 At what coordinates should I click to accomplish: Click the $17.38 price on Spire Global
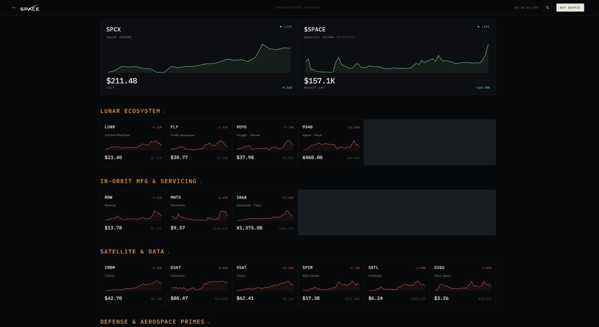pyautogui.click(x=311, y=298)
